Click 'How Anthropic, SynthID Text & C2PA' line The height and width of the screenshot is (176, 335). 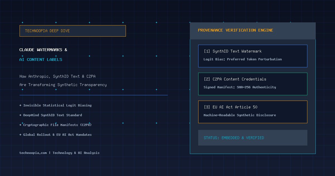[58, 76]
